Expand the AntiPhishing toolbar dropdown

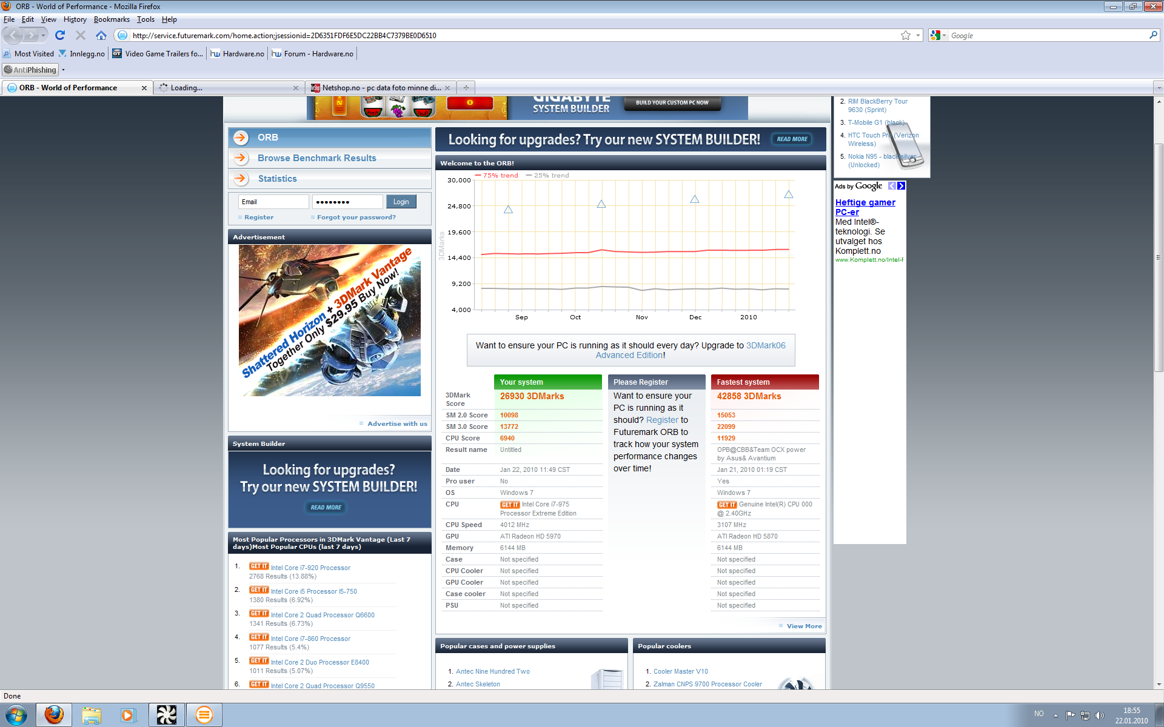pos(63,70)
